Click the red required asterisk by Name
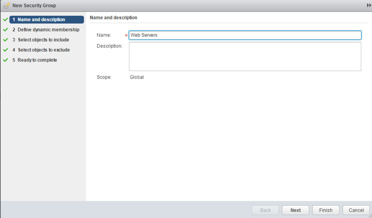The height and width of the screenshot is (218, 372). 126,36
